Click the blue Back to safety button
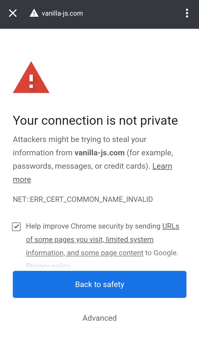The height and width of the screenshot is (343, 199). coord(100,284)
